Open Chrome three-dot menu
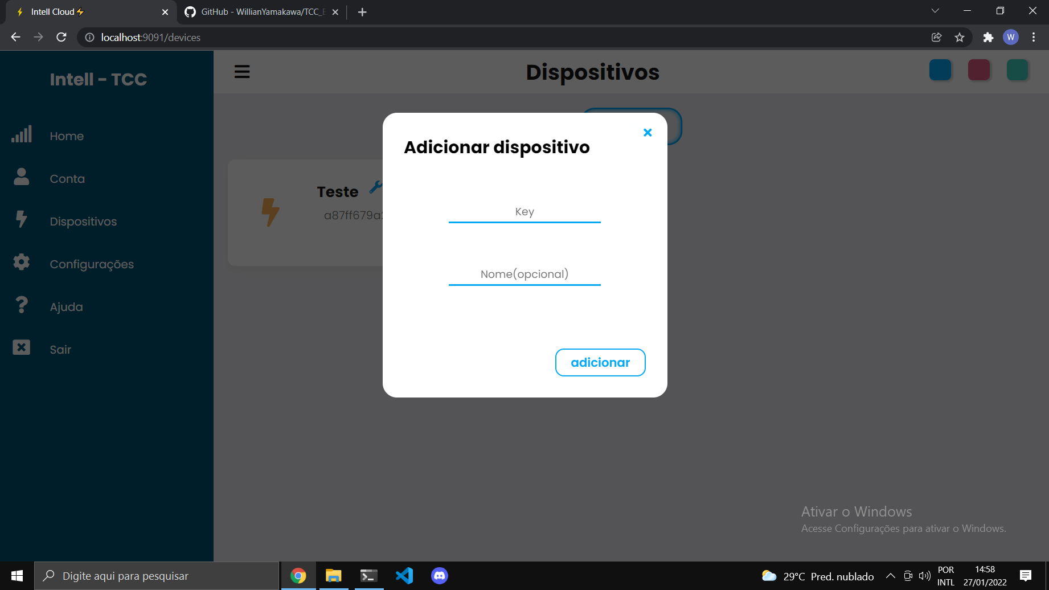This screenshot has width=1049, height=590. pos(1034,37)
